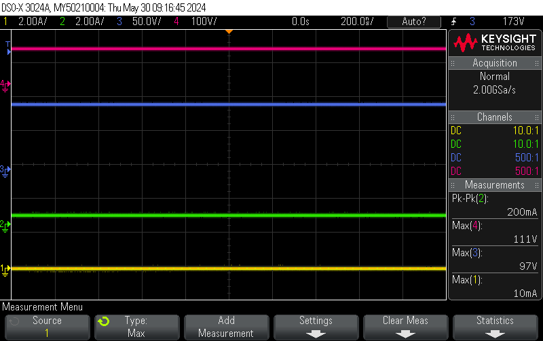Click channel 3 DC 500:1 row

point(495,158)
